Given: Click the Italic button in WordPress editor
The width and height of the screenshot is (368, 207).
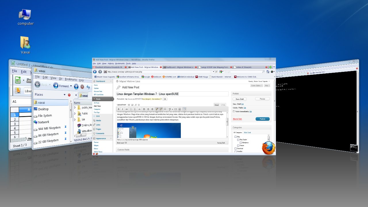Looking at the screenshot, I should tap(122, 109).
